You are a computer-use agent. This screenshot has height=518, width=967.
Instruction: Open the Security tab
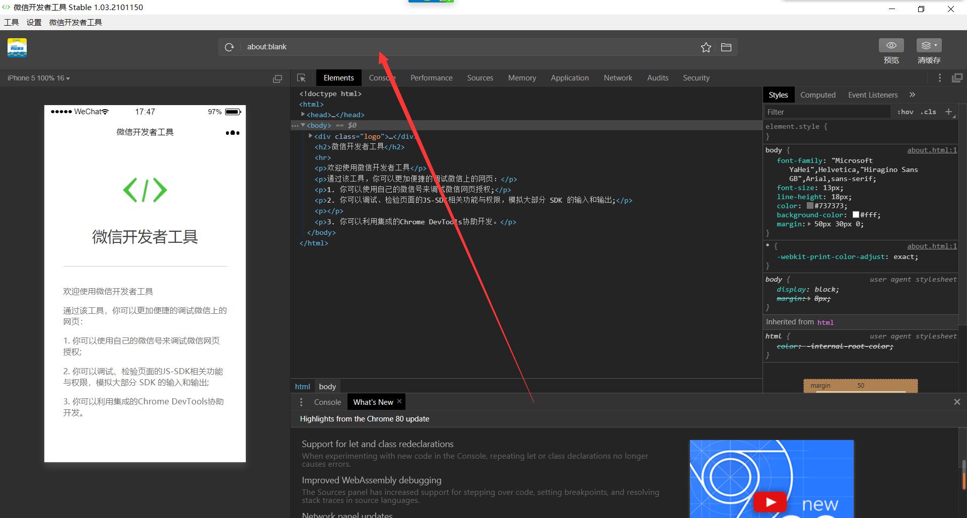click(696, 78)
